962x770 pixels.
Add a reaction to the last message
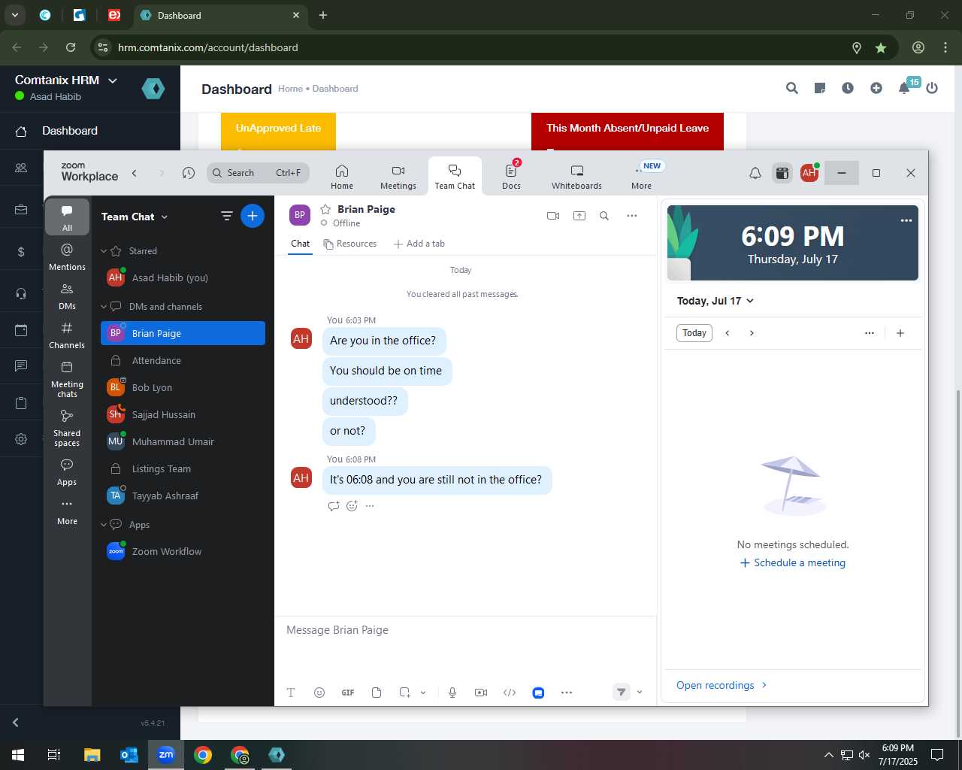(x=352, y=506)
